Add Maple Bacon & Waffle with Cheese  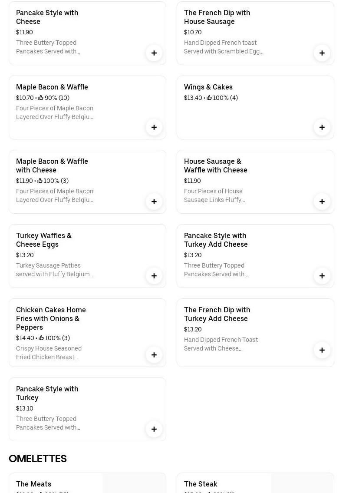[x=154, y=202]
